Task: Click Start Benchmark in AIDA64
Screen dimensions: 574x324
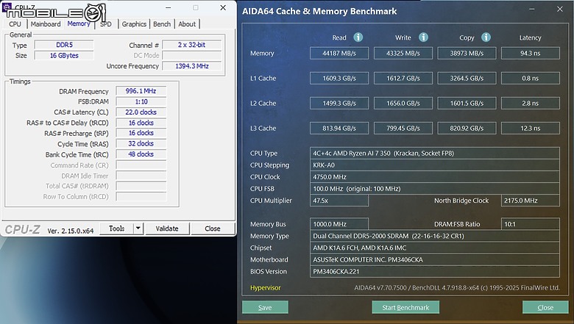Action: (405, 307)
